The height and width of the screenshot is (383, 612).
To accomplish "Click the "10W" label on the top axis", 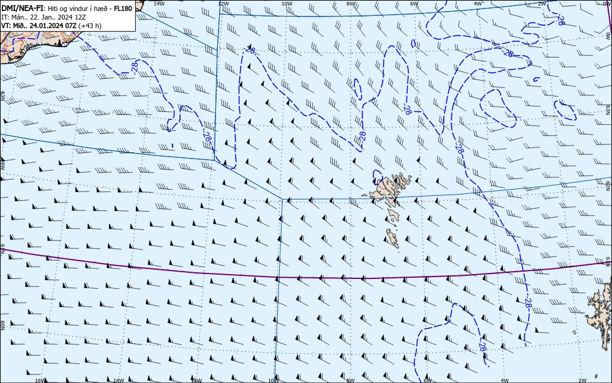I will tap(287, 3).
